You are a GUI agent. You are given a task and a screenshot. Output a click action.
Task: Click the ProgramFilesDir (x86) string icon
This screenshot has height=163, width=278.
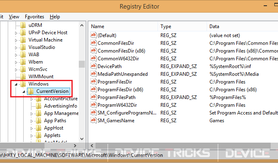[93, 90]
